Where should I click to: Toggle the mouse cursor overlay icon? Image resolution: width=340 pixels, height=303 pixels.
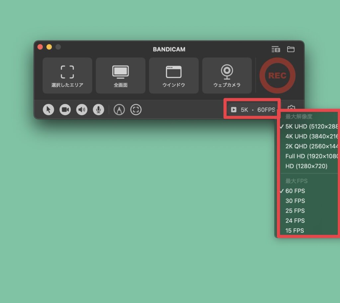tap(48, 110)
